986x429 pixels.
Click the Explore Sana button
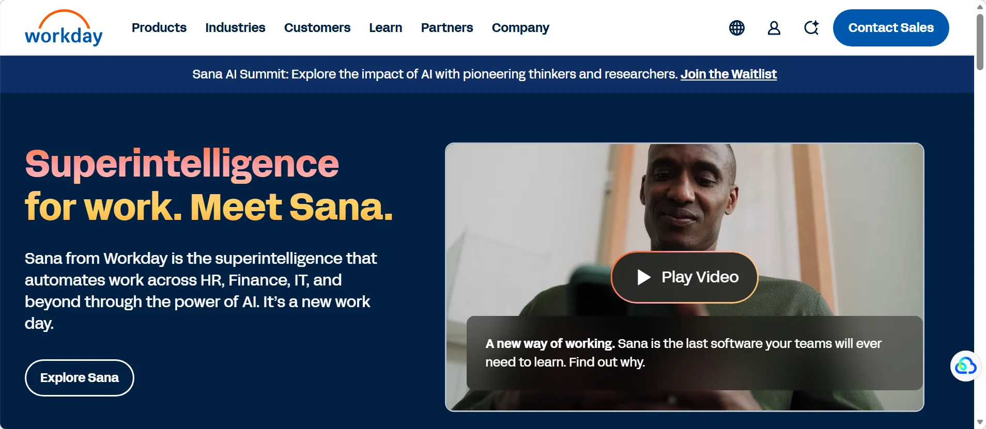(80, 378)
